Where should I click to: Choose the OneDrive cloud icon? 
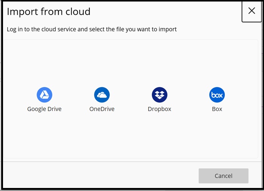point(102,95)
